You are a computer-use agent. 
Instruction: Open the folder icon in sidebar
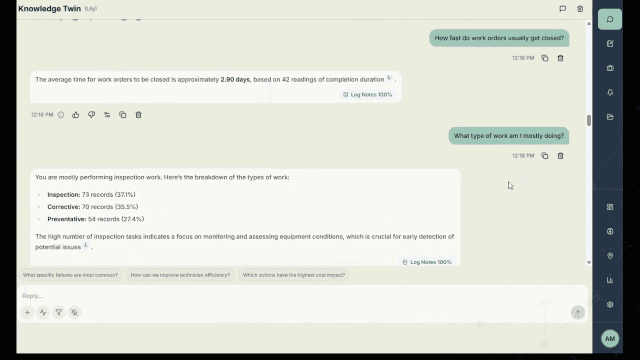pyautogui.click(x=610, y=117)
